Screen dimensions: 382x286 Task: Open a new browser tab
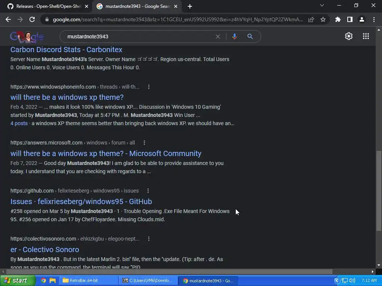pos(190,7)
